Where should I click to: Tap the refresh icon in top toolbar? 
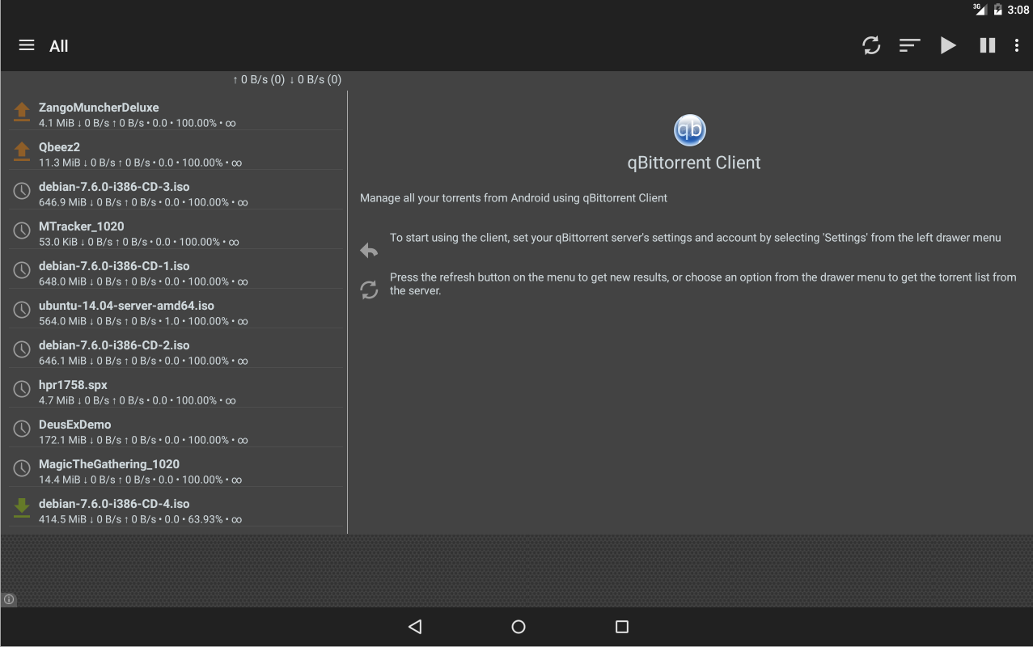871,45
